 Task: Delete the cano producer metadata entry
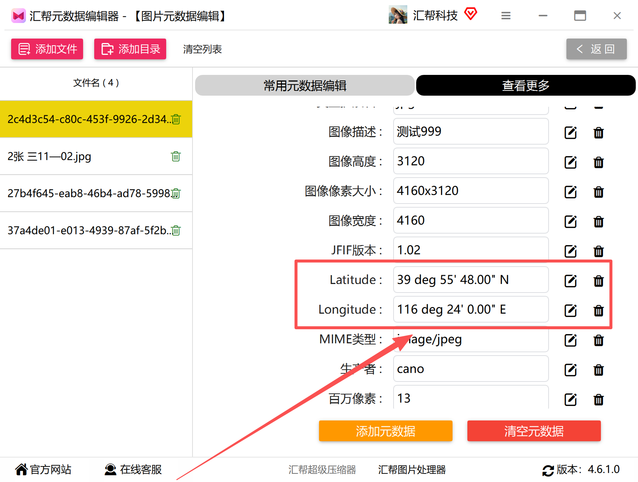click(599, 370)
